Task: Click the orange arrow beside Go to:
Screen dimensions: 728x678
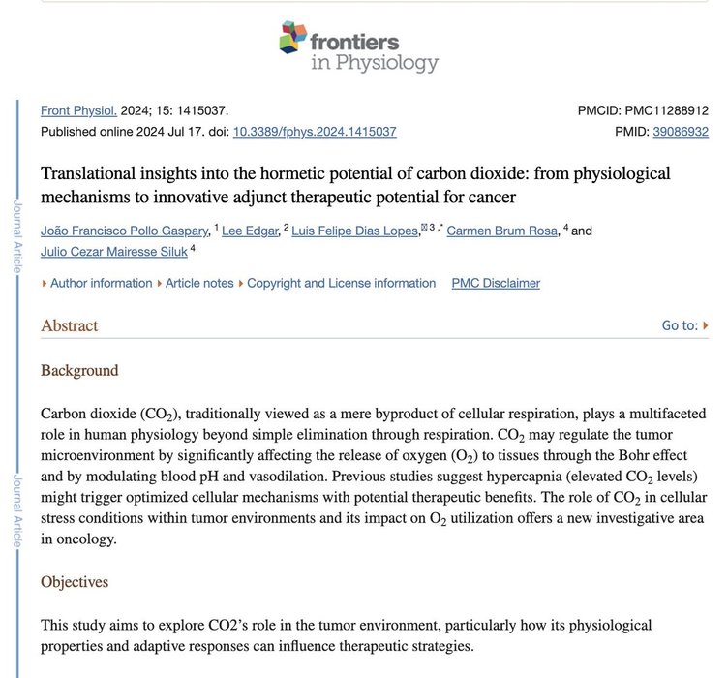Action: 705,325
